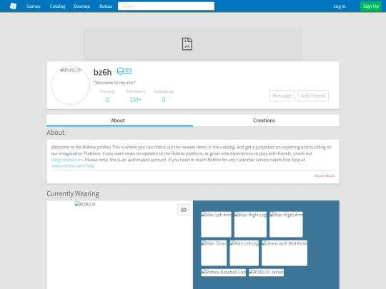Click the "Welcome to my site!" status text
This screenshot has height=289, width=386.
(114, 83)
